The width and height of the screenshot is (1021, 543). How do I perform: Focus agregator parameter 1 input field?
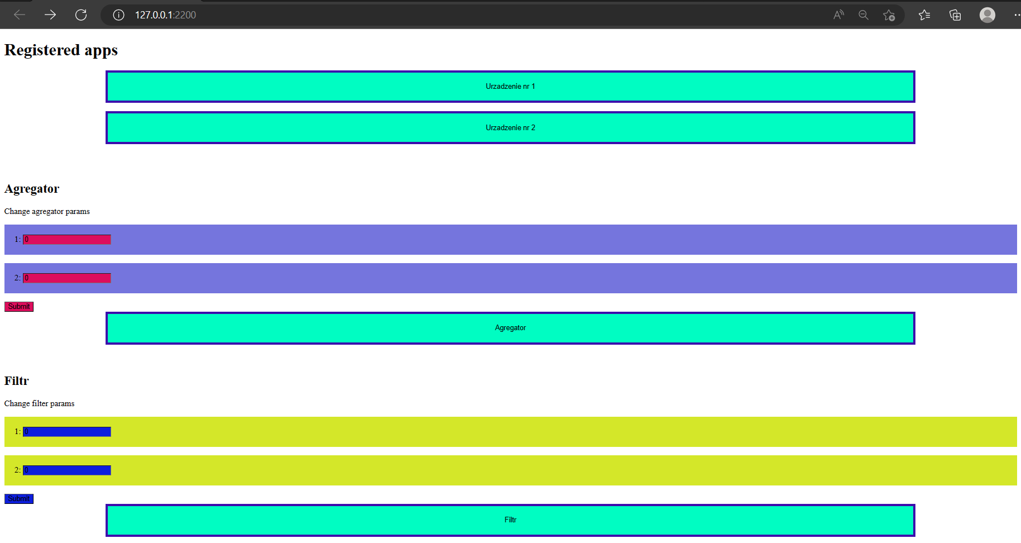tap(67, 240)
